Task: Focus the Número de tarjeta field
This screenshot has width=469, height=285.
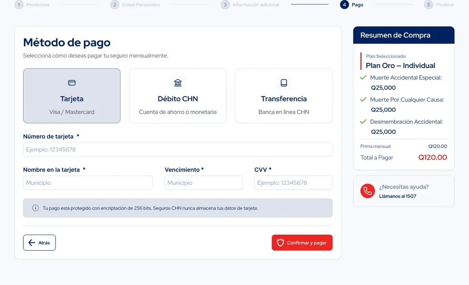Action: pyautogui.click(x=178, y=150)
